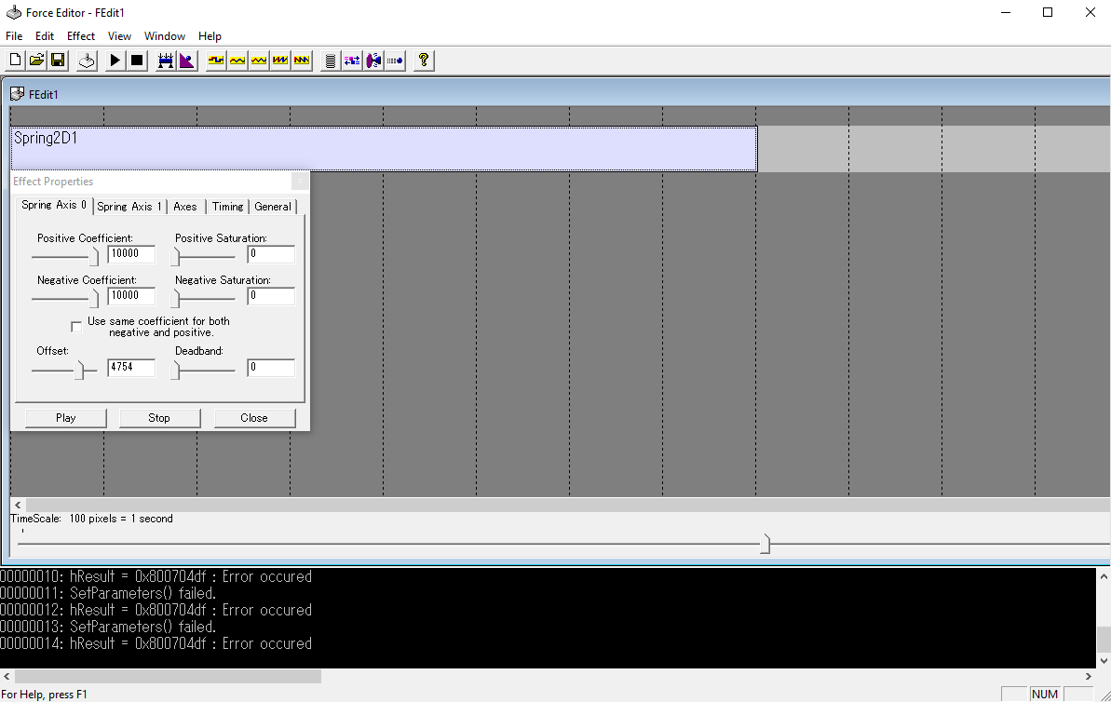Insert a ramp force effect icon
This screenshot has height=702, width=1111.
pyautogui.click(x=186, y=61)
